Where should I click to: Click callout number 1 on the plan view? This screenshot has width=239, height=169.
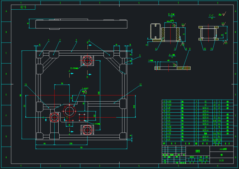tap(49, 40)
